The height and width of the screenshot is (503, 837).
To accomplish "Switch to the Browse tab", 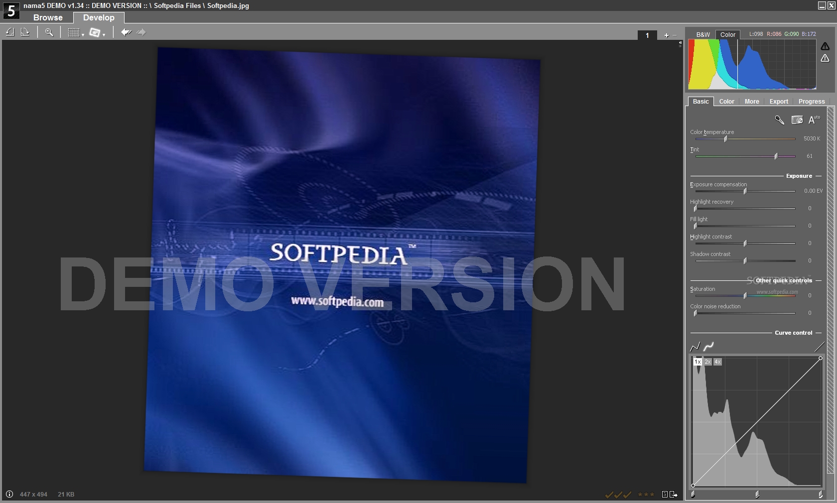I will (x=48, y=17).
